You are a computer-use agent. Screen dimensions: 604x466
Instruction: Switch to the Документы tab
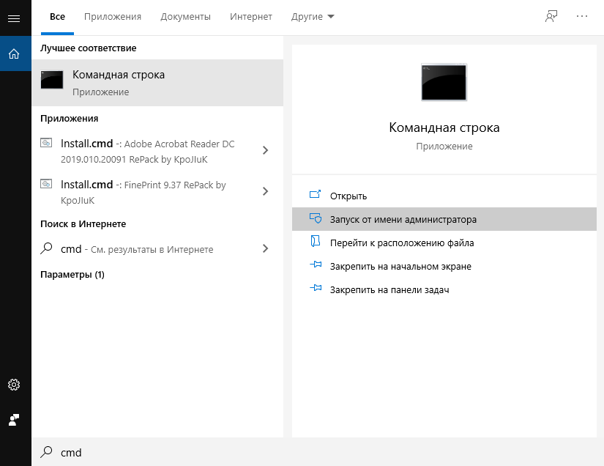(x=185, y=17)
